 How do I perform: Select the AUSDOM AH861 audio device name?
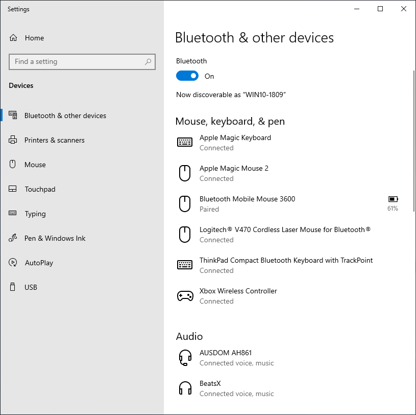[x=226, y=353]
